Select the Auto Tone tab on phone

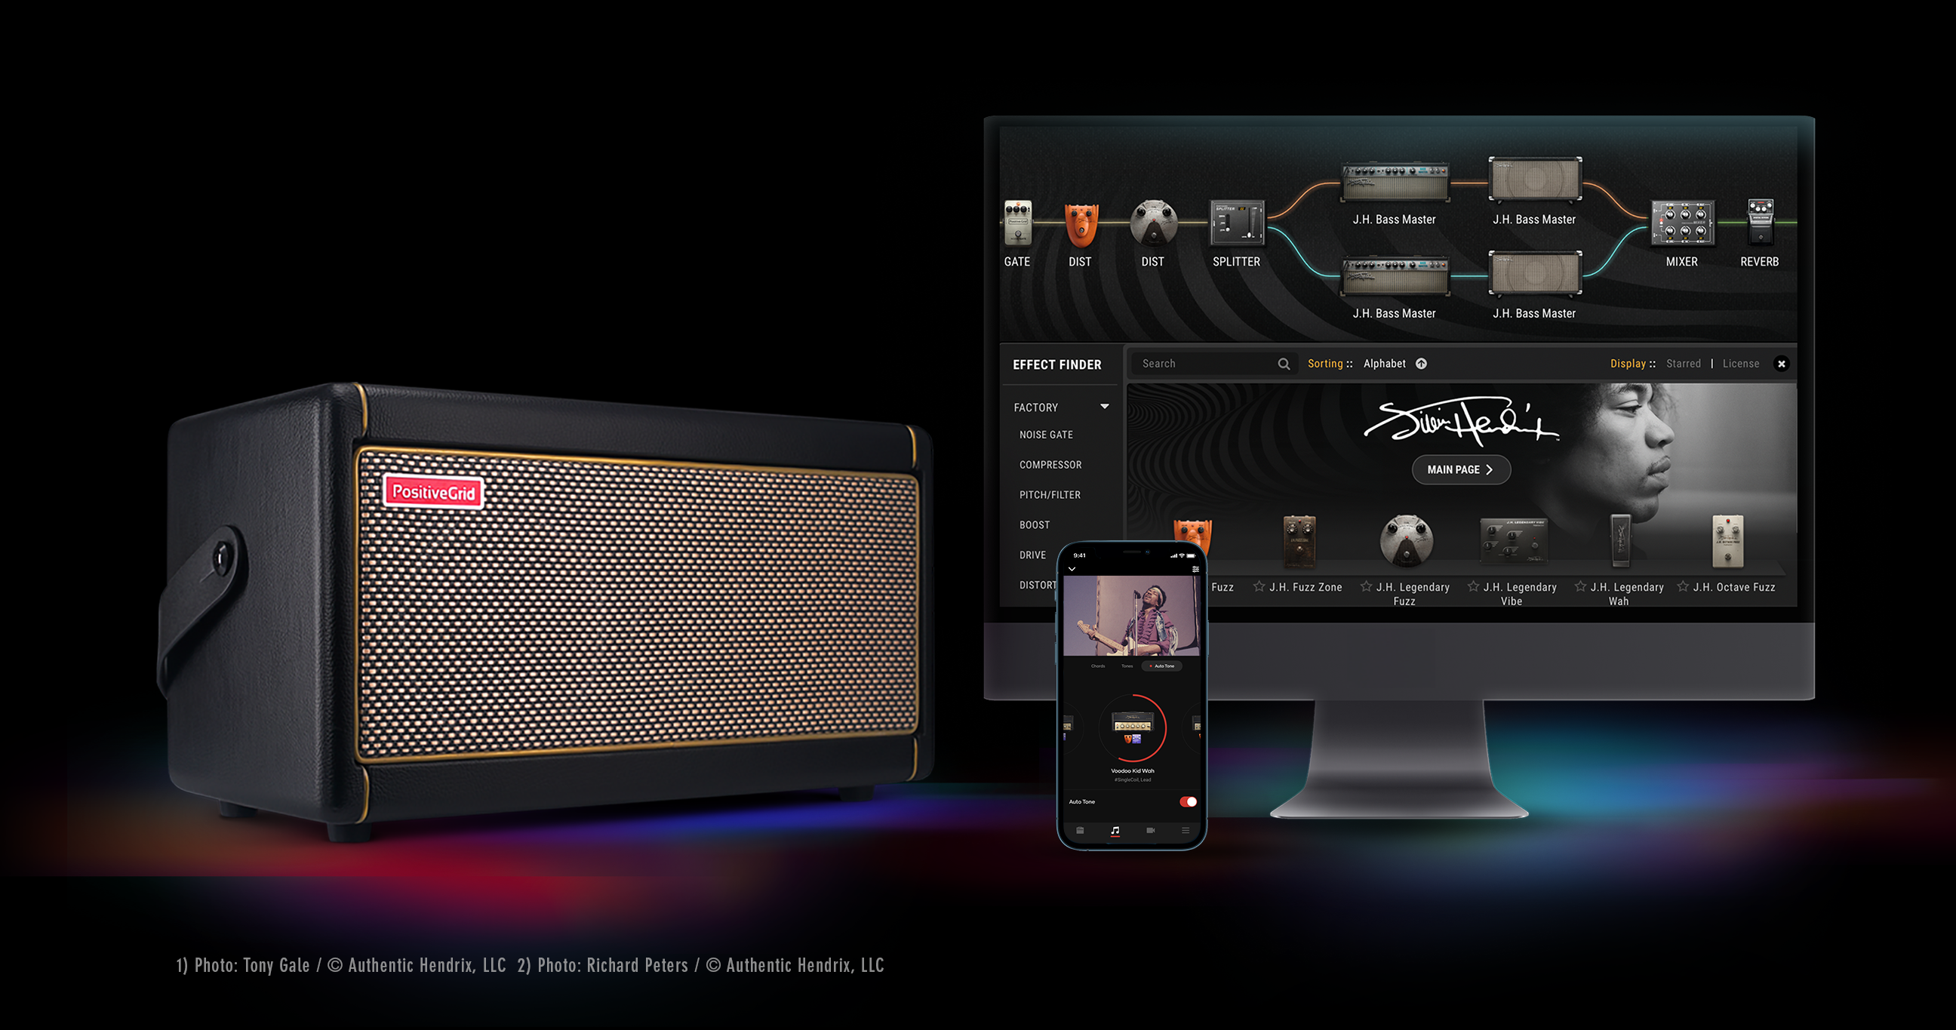pyautogui.click(x=1162, y=666)
